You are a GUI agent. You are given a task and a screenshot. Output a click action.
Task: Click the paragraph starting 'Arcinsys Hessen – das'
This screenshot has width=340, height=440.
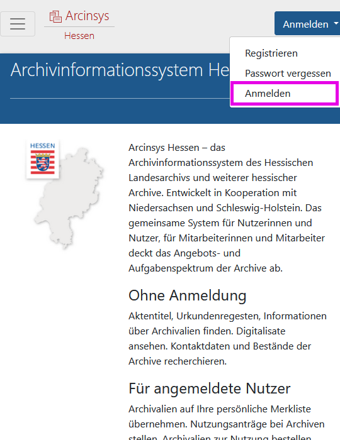coord(227,208)
